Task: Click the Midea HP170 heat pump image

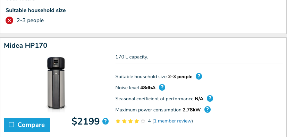Action: 56,84
